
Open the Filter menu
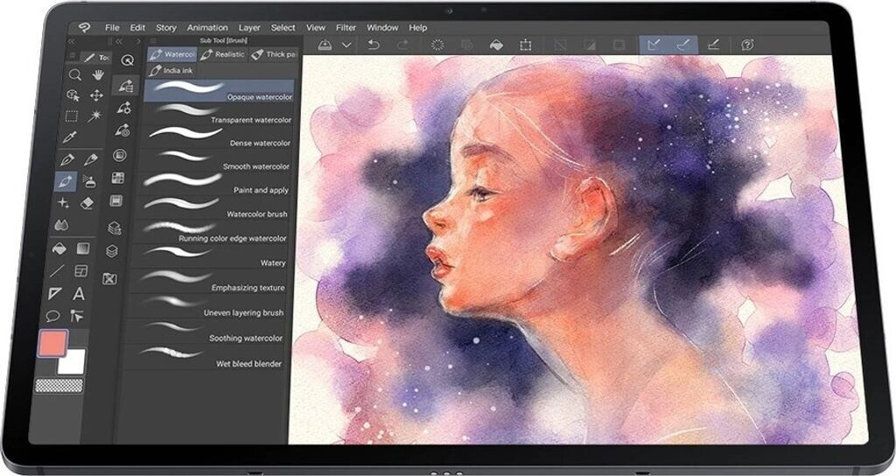[x=346, y=27]
